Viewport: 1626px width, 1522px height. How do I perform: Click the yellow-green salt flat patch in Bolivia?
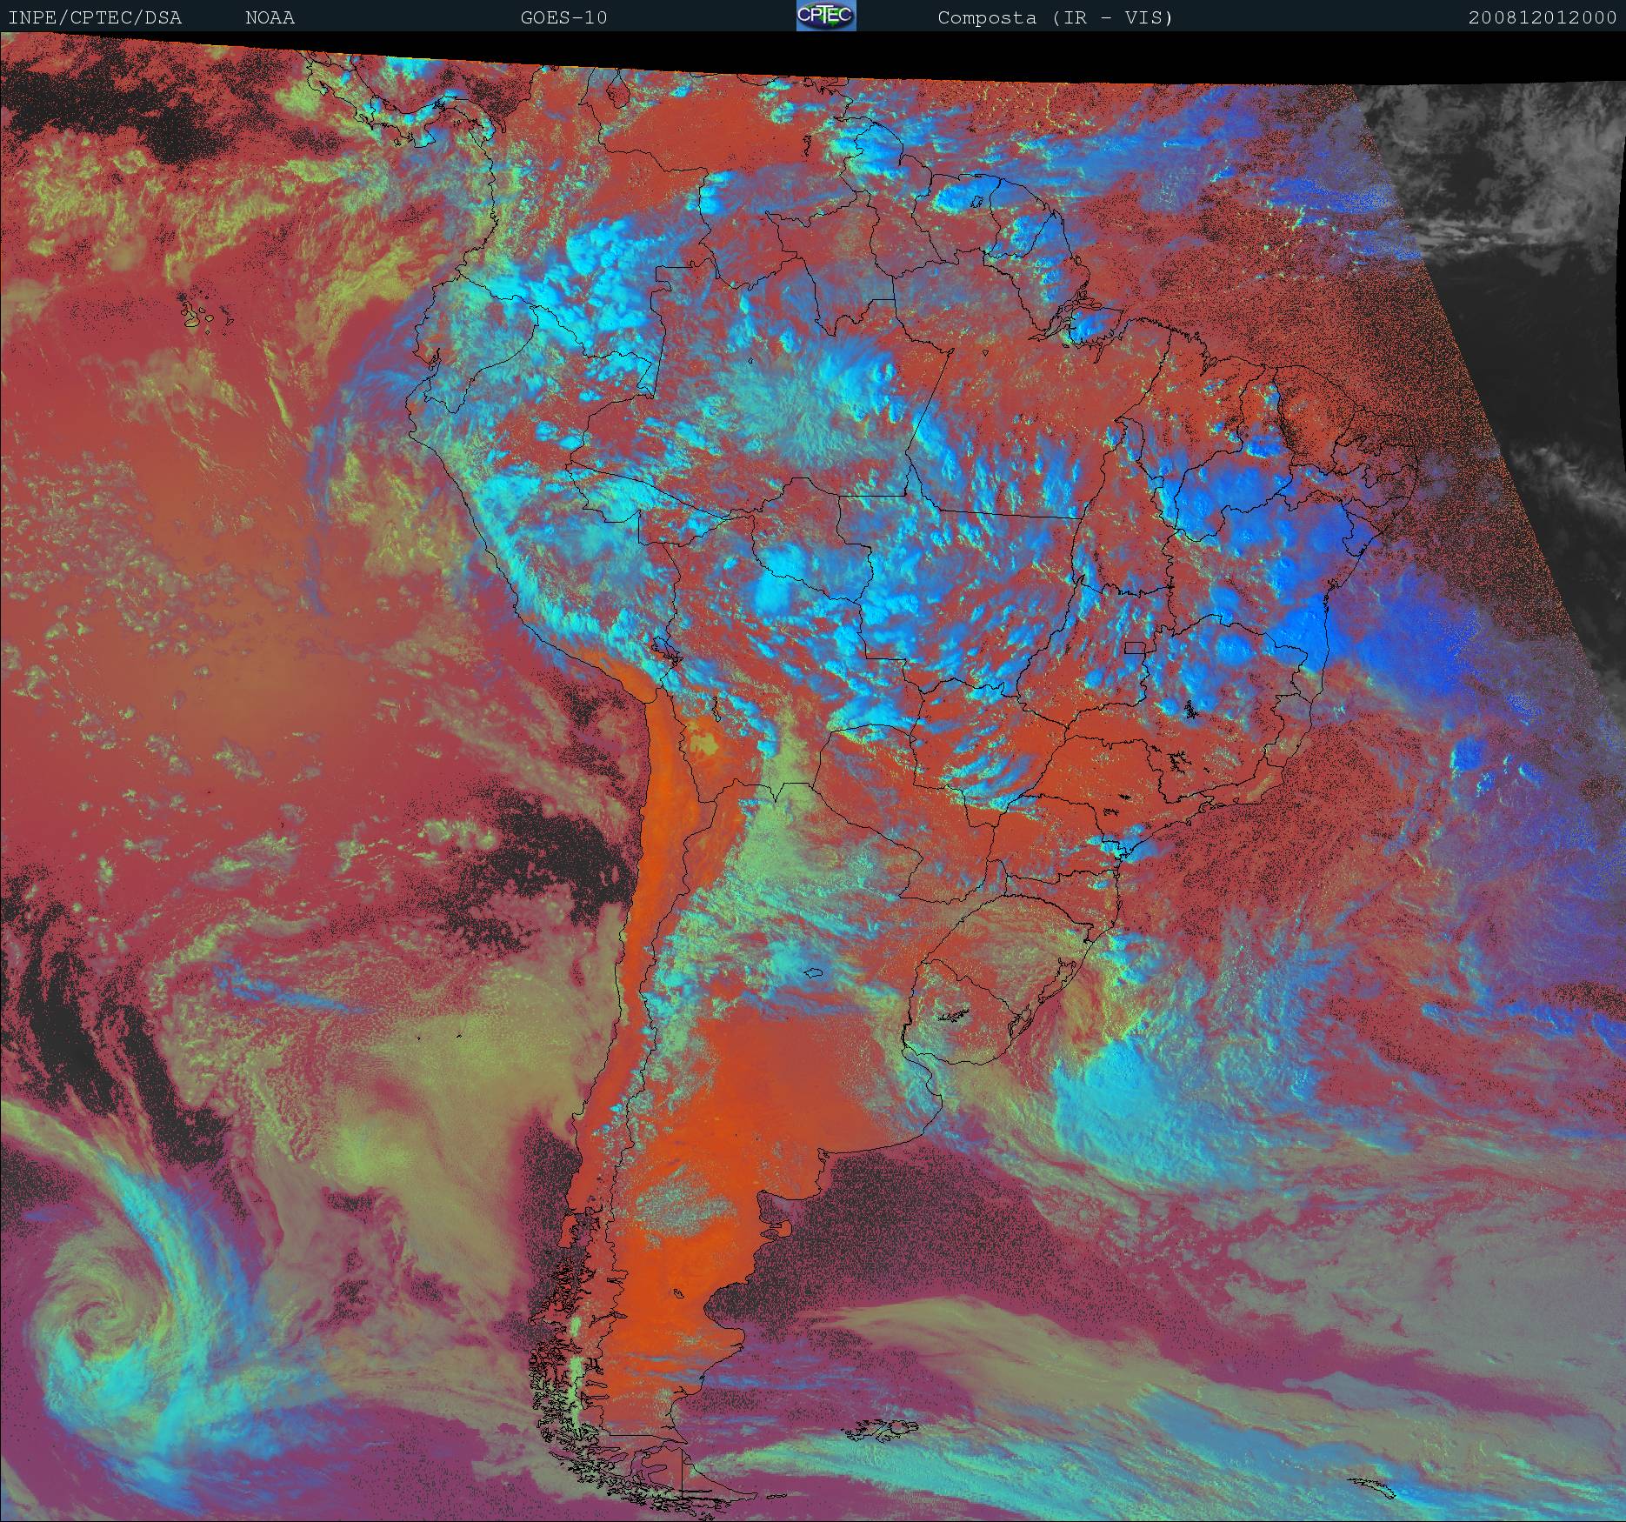coord(706,744)
